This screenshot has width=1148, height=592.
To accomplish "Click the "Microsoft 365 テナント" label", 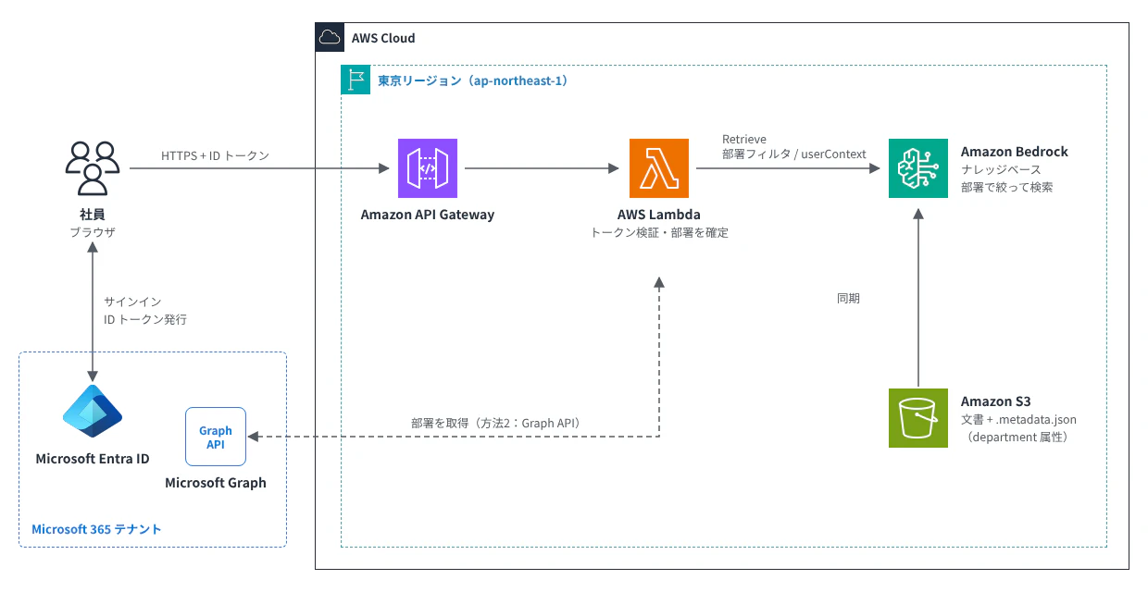I will pyautogui.click(x=96, y=529).
